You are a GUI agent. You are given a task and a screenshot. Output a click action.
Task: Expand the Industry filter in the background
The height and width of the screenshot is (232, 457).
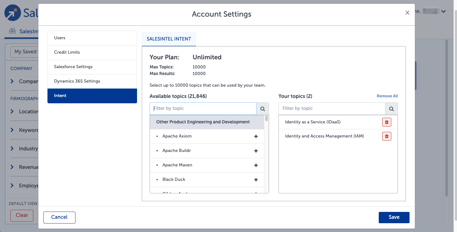coord(12,148)
